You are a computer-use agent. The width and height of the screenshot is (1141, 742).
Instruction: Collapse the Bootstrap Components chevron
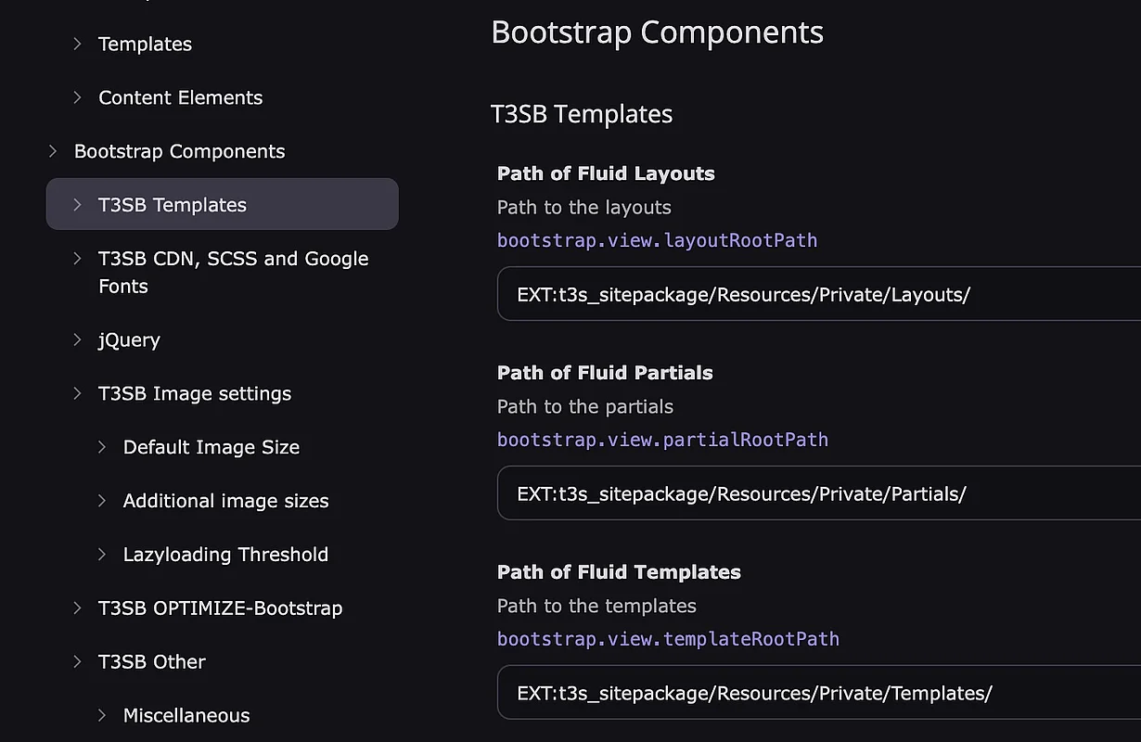(x=54, y=151)
